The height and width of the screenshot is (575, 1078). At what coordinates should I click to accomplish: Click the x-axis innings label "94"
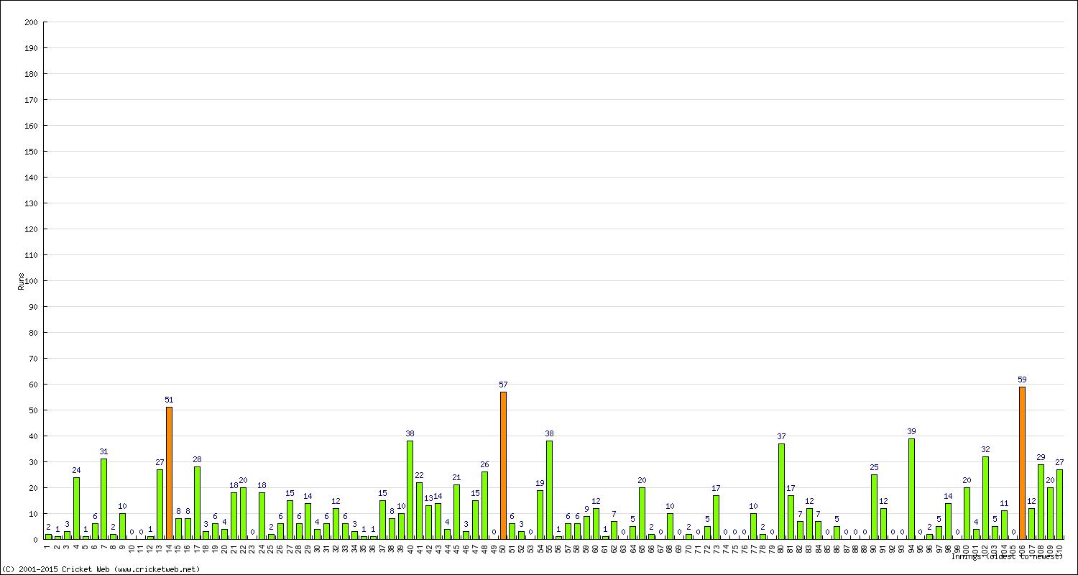point(911,548)
